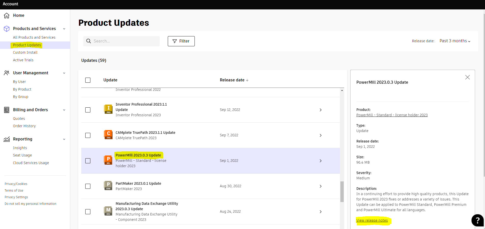Check the Manufacturing Data Exchange Utility row
The image size is (485, 229).
point(88,212)
